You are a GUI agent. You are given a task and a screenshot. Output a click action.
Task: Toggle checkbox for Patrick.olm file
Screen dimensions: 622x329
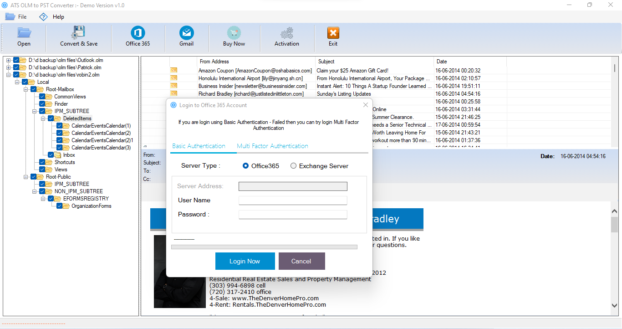click(16, 67)
